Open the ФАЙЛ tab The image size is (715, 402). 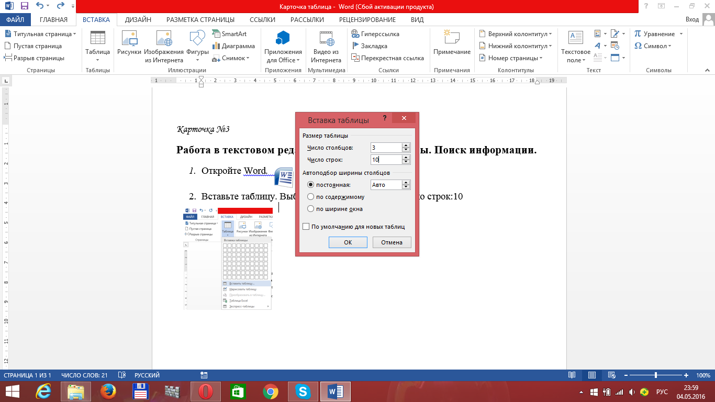pos(15,20)
